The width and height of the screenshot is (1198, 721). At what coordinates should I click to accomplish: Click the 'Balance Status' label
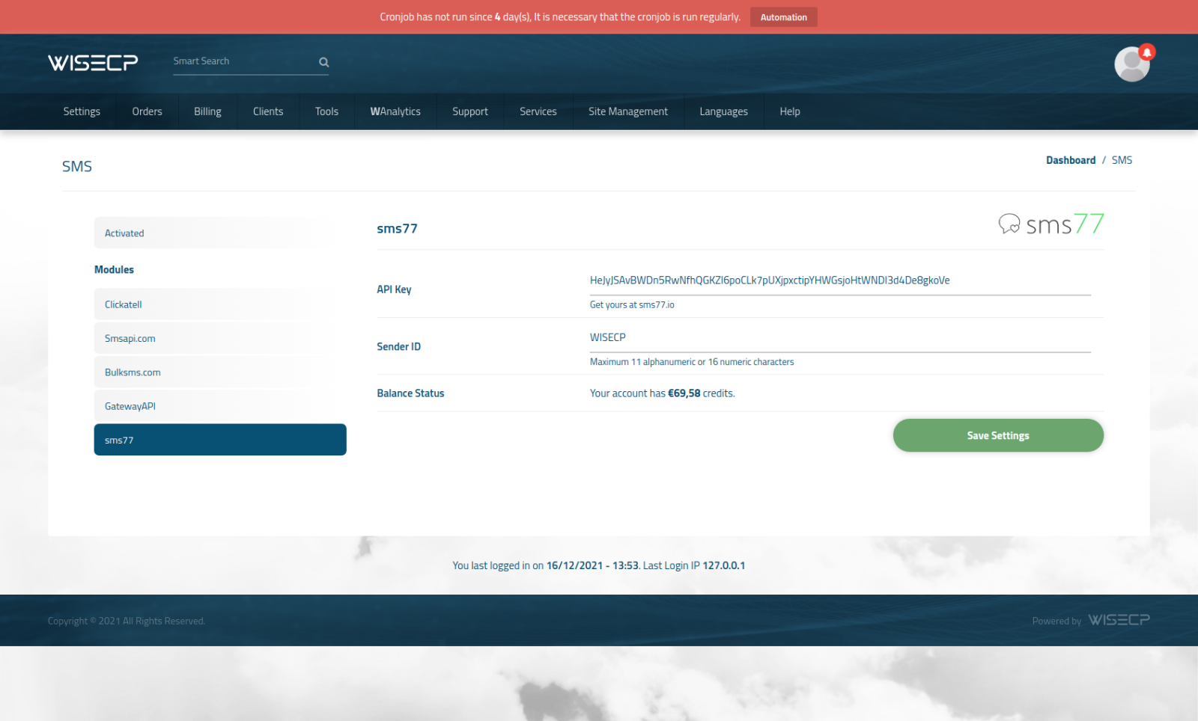pyautogui.click(x=410, y=393)
